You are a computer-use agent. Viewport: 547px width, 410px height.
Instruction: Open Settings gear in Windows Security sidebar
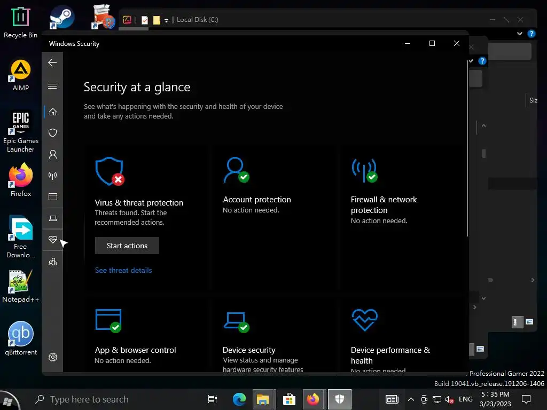[x=53, y=357]
